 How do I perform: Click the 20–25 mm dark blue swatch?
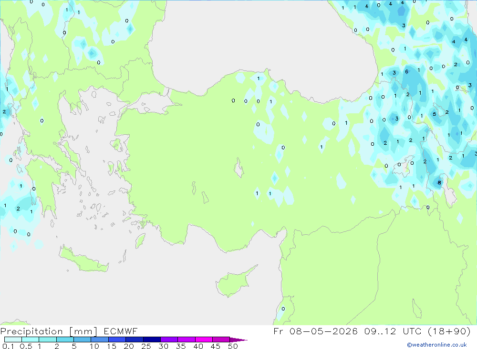click(x=135, y=339)
